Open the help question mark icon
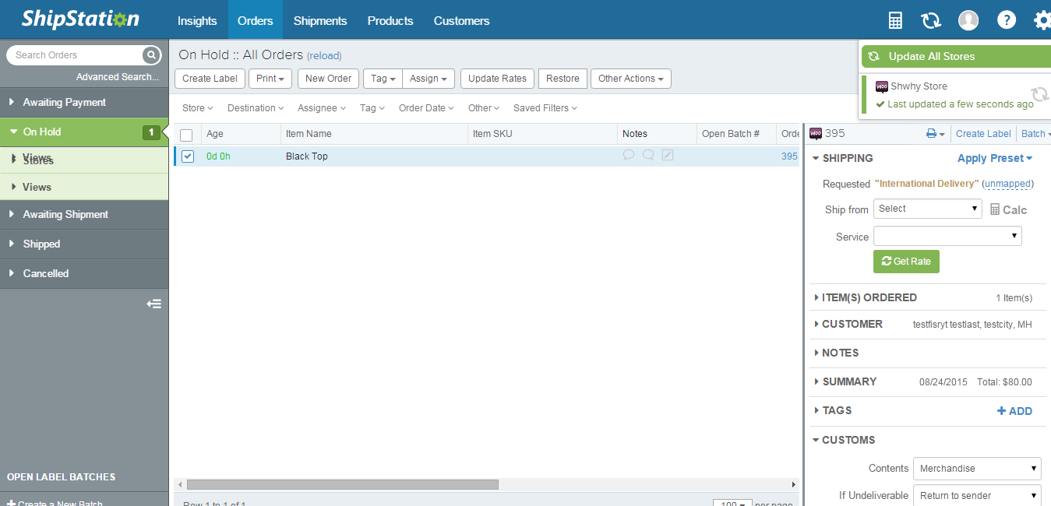The height and width of the screenshot is (506, 1051). point(1007,20)
